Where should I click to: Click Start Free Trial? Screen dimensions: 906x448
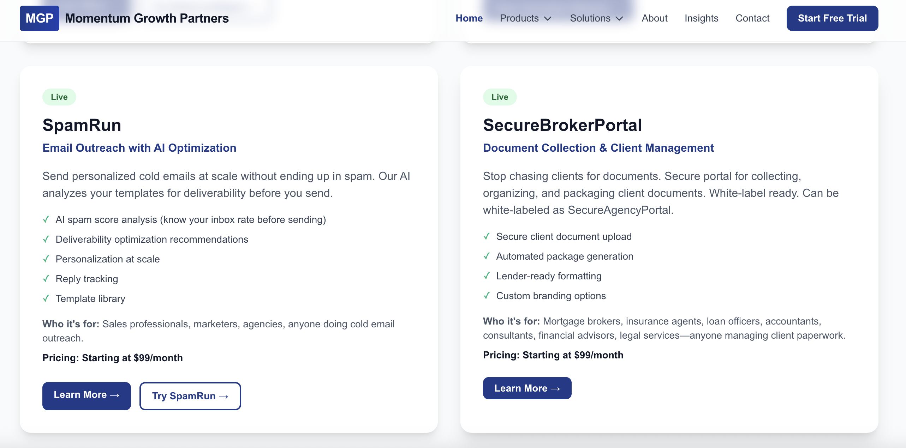coord(832,18)
